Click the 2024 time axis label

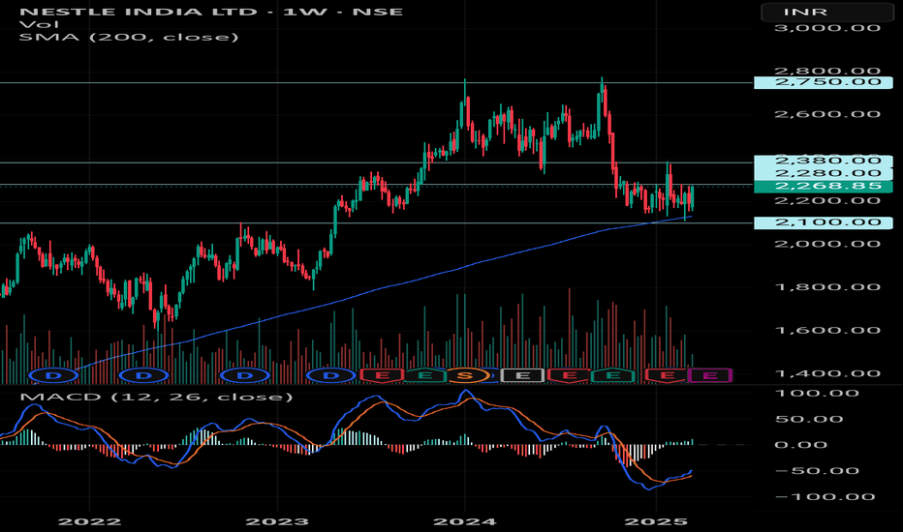[x=465, y=521]
